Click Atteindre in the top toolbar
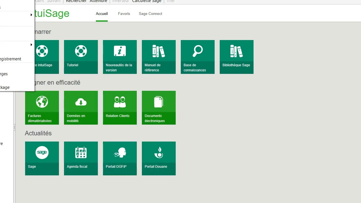Image resolution: width=361 pixels, height=203 pixels. pos(98,1)
